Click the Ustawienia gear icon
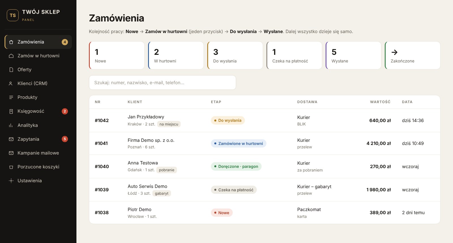This screenshot has height=243, width=453. (11, 181)
